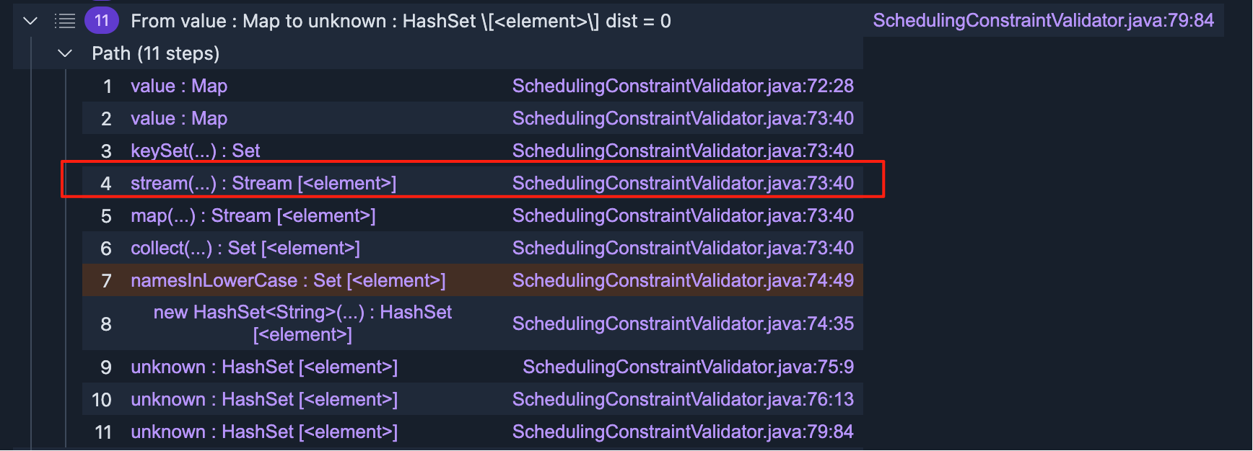Viewport: 1253px width, 451px height.
Task: Click step 2 'value : Map'
Action: coord(179,118)
